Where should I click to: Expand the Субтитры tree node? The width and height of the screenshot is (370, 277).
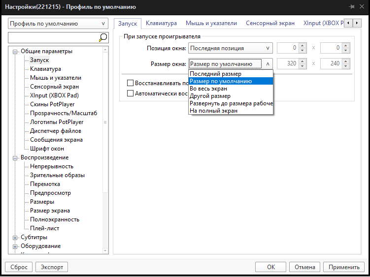(15, 237)
